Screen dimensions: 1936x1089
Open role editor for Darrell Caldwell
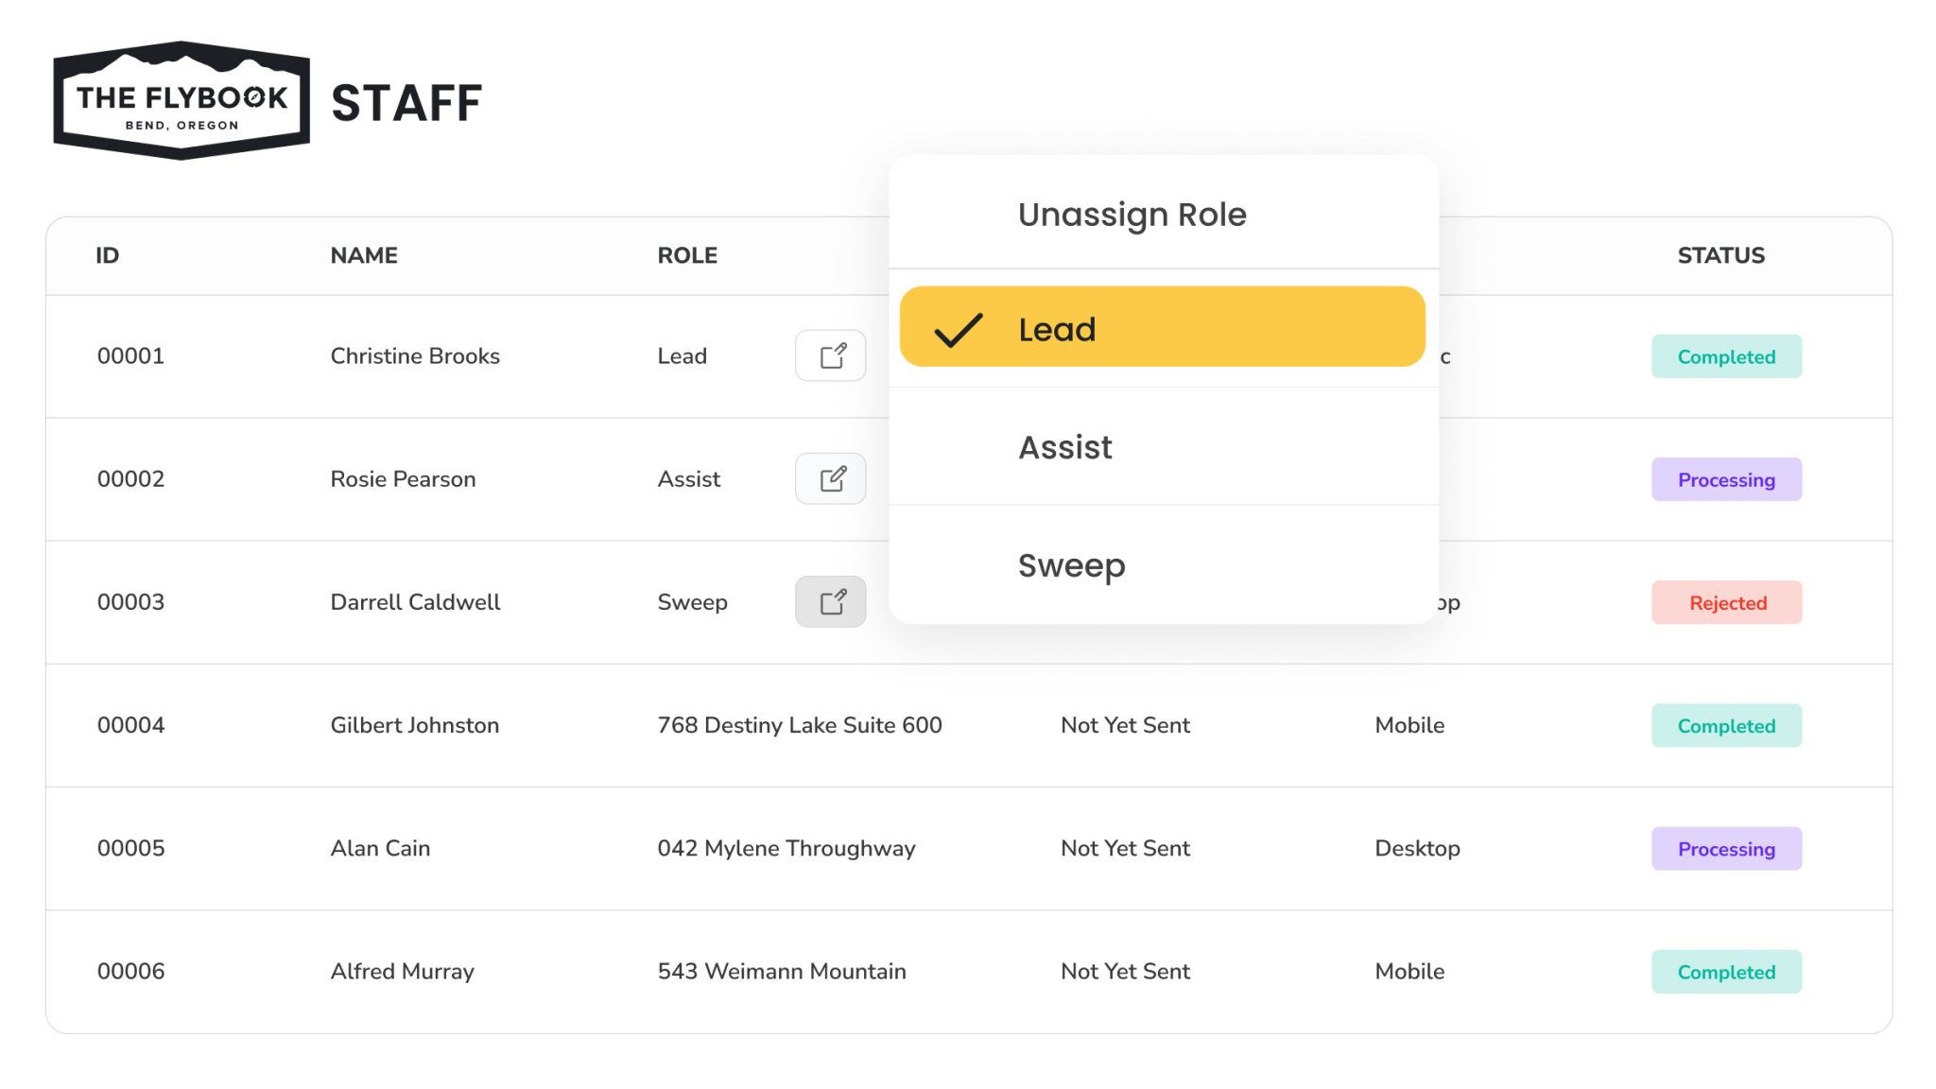point(830,601)
